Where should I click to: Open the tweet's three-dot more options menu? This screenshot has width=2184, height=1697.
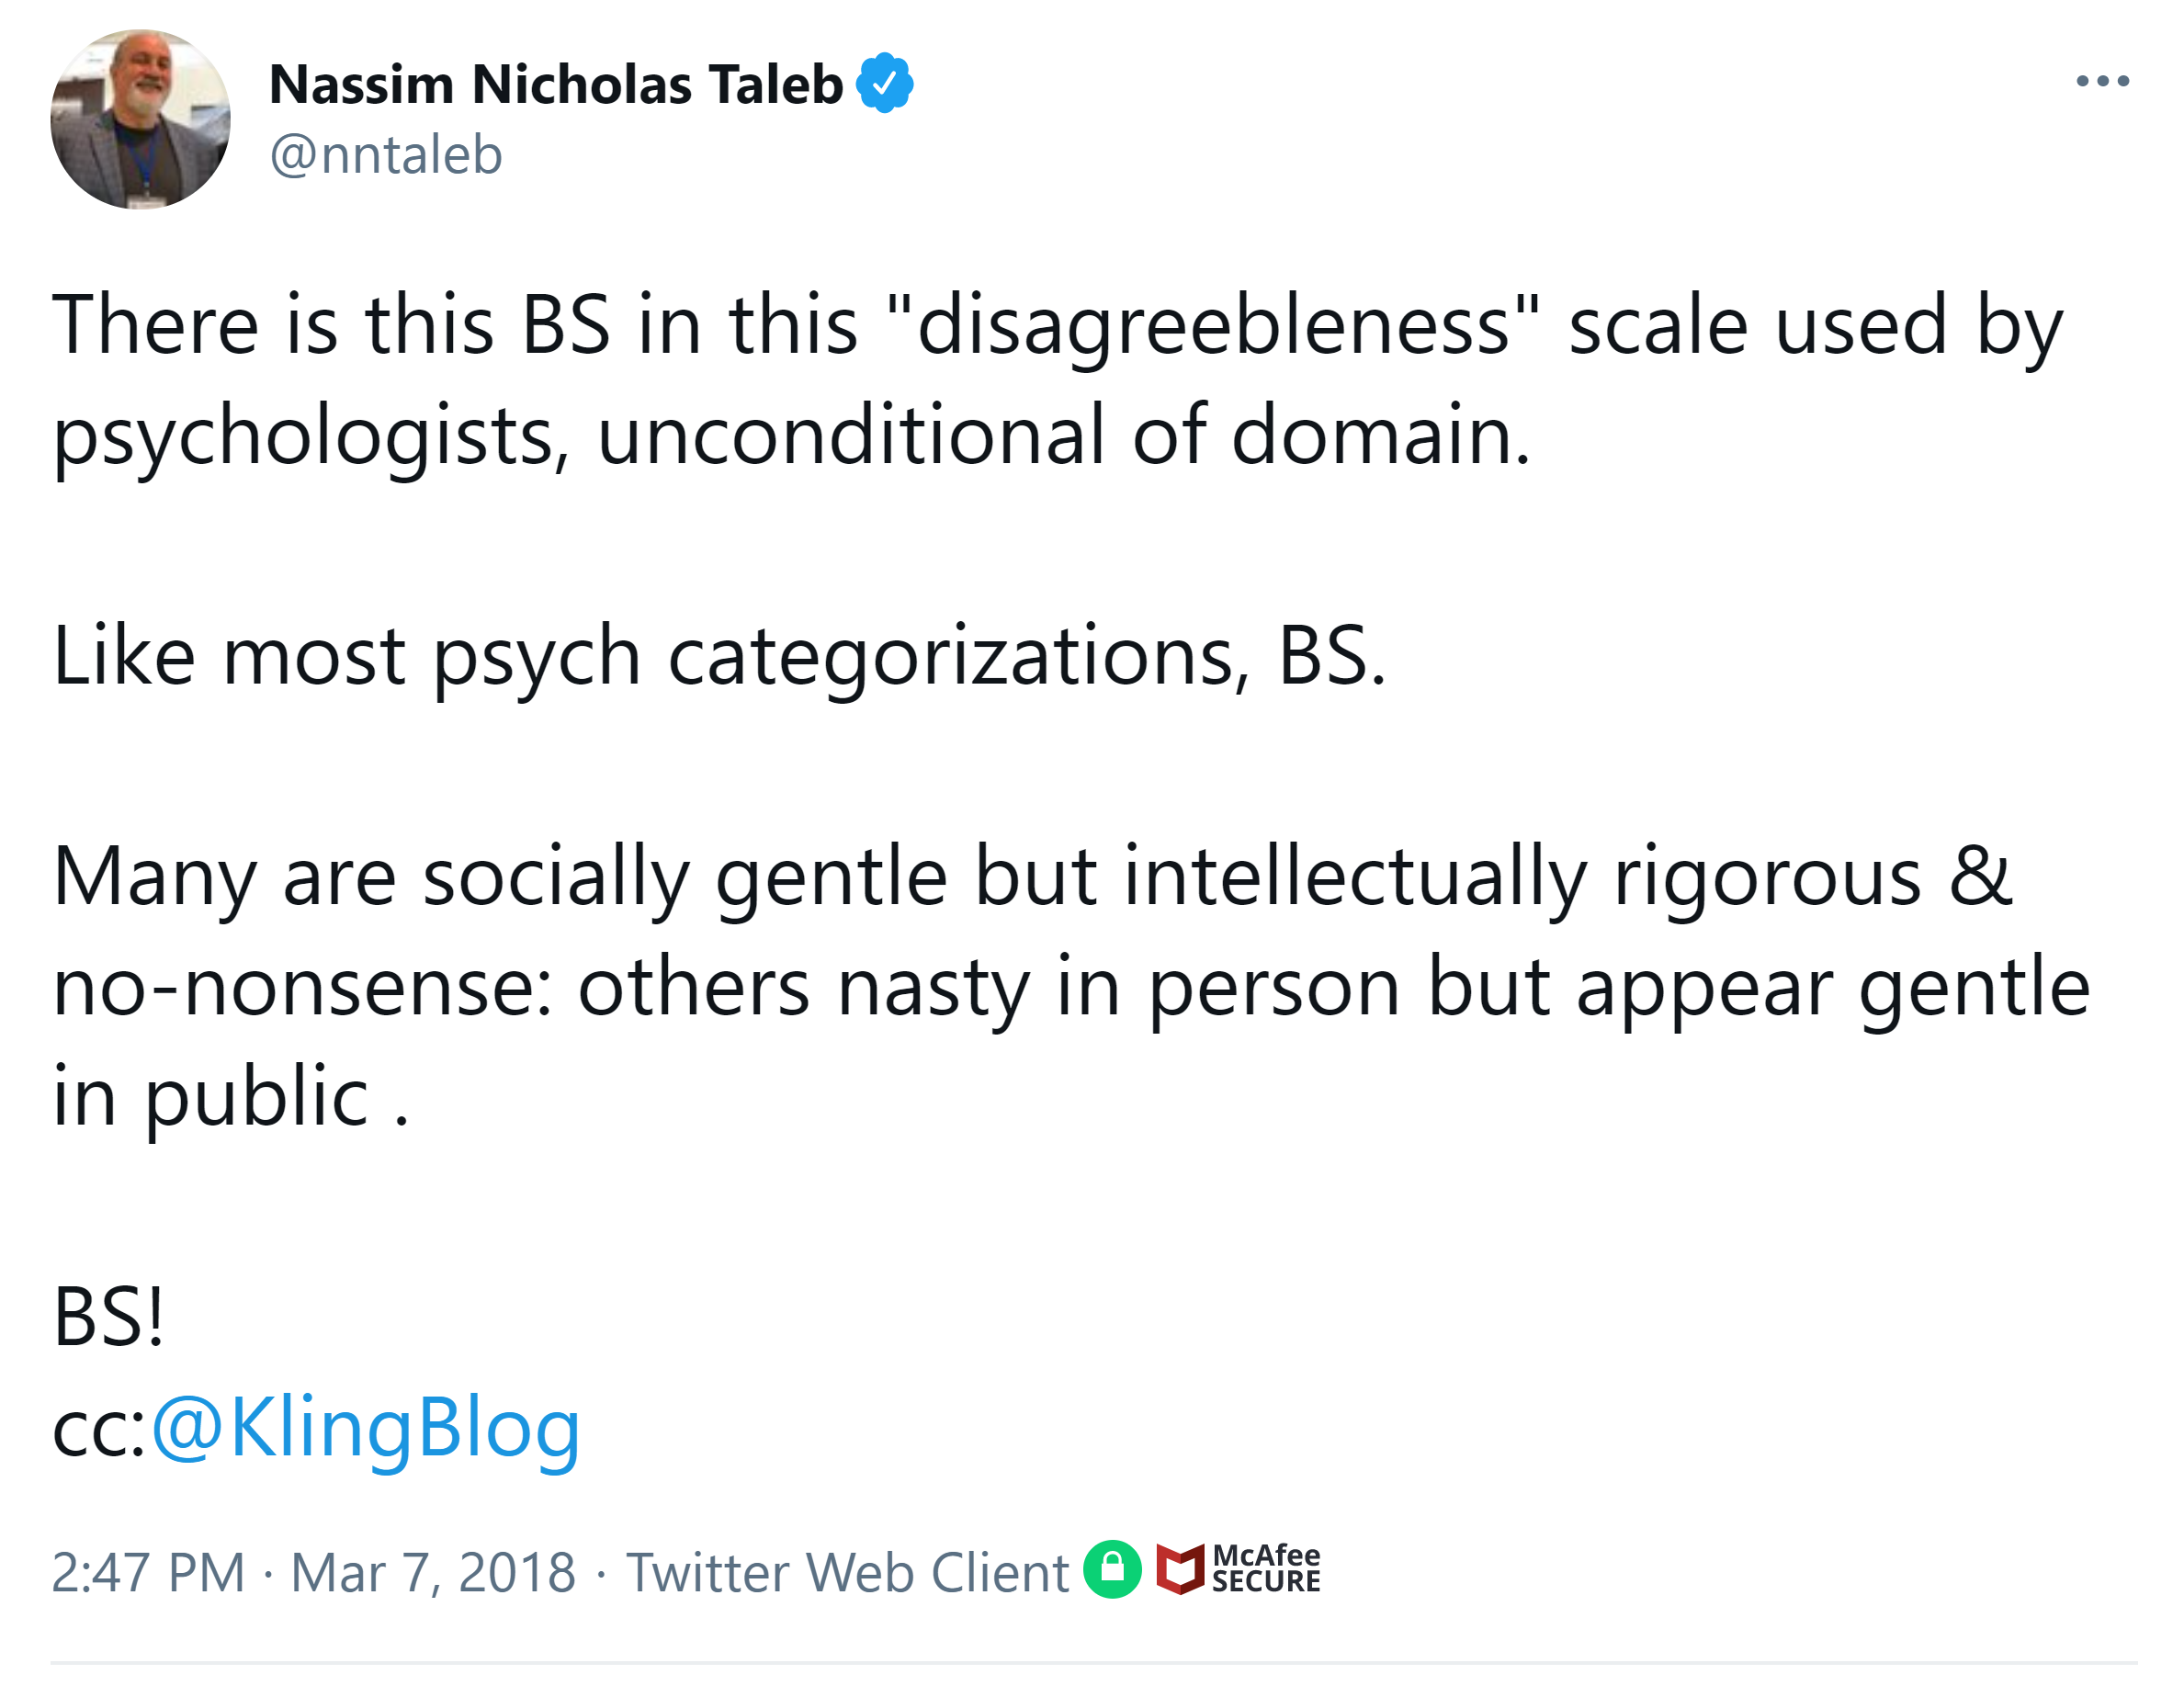coord(2102,81)
